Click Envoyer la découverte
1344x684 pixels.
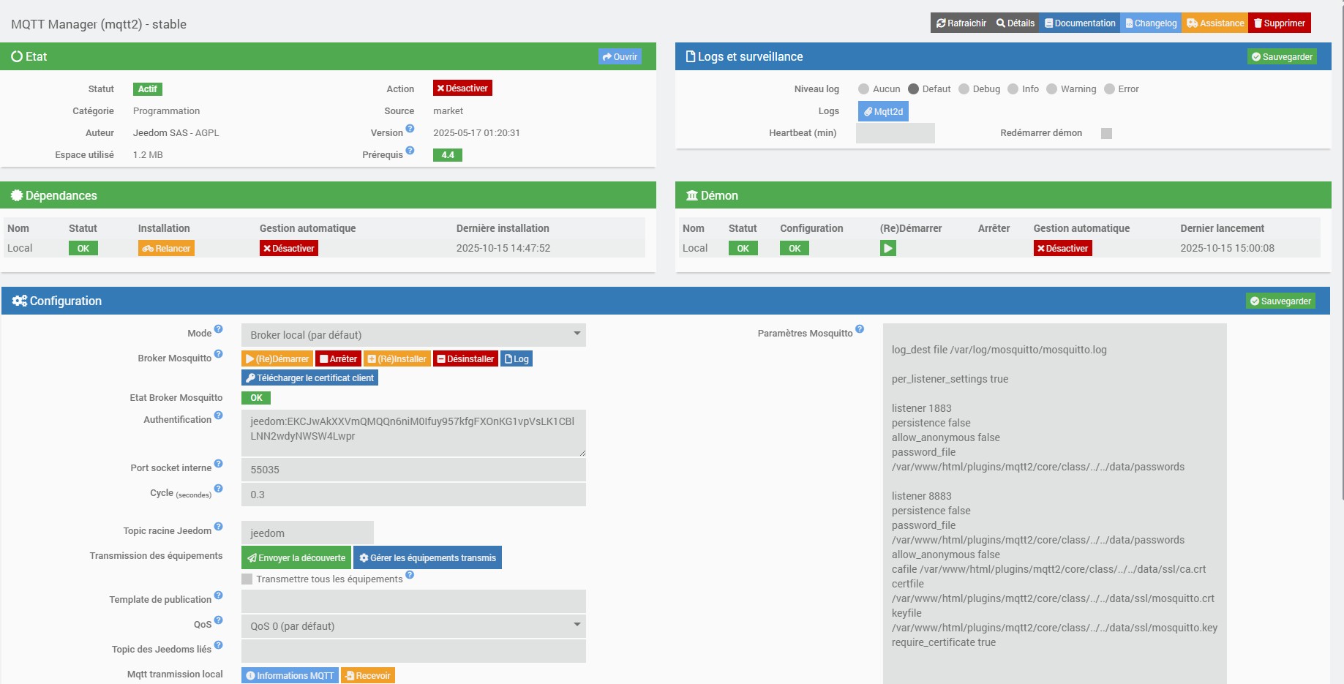[296, 557]
